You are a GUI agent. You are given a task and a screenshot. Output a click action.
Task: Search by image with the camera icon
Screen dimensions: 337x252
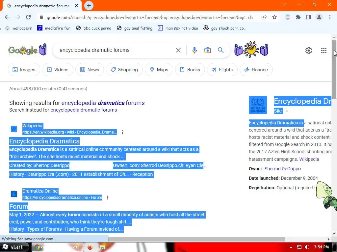(208, 50)
